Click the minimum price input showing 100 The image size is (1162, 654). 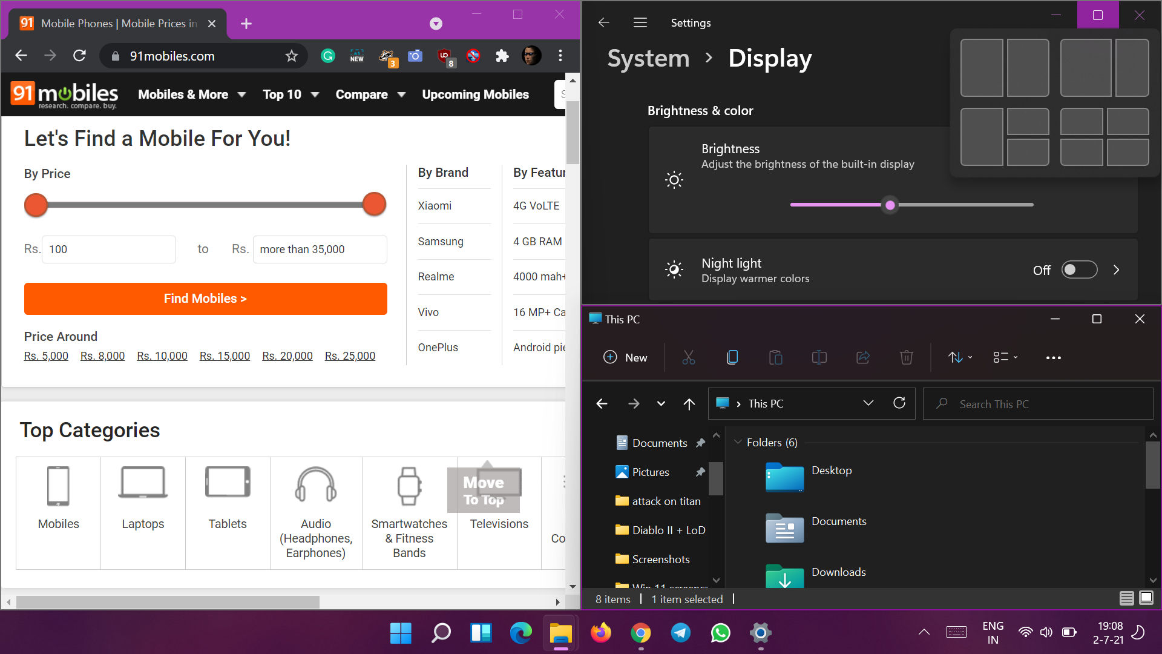[109, 249]
